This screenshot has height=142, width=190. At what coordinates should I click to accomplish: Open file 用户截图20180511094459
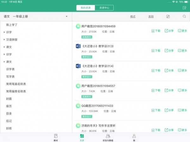(98, 26)
